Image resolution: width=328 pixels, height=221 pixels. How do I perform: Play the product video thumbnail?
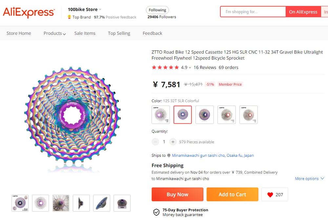click(x=20, y=203)
